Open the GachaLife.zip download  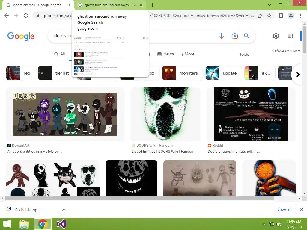(x=26, y=210)
